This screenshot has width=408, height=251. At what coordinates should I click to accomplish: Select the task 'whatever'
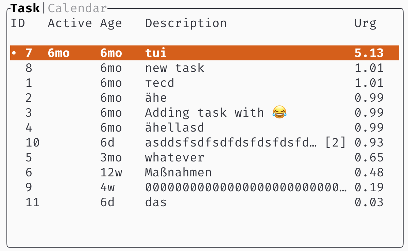point(174,157)
